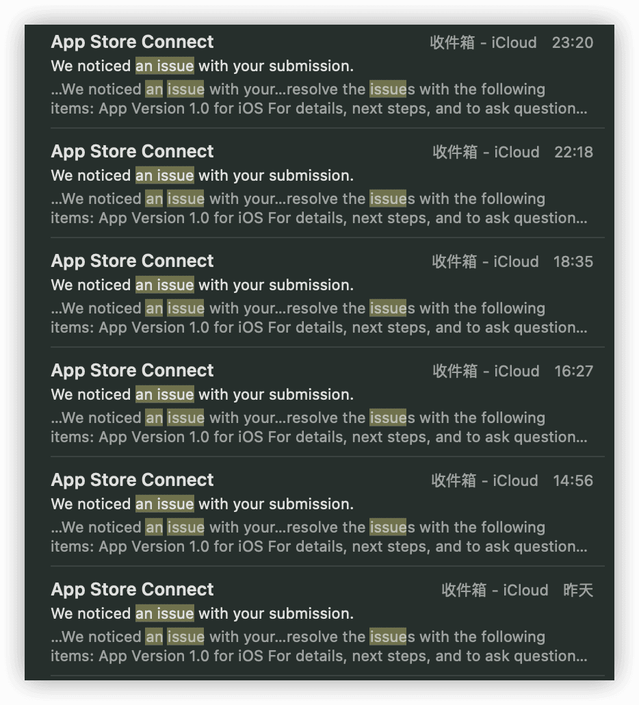This screenshot has width=639, height=705.
Task: Click the preview text of the 16:27 email
Action: click(x=319, y=427)
